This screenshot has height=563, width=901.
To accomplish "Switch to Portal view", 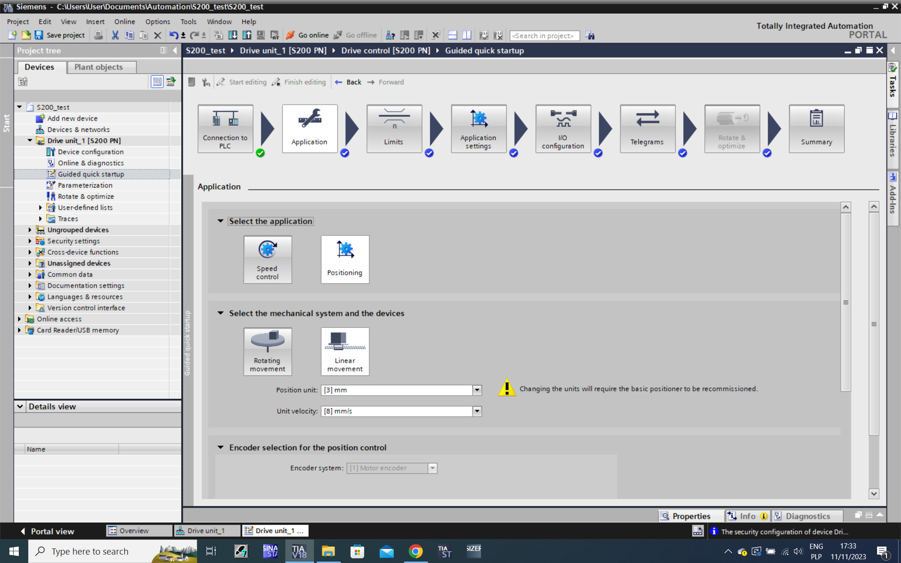I will click(47, 531).
